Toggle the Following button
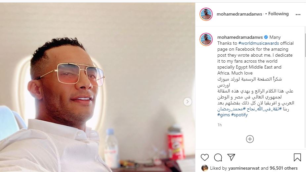Image resolution: width=306 pixels, height=172 pixels. coord(278,14)
